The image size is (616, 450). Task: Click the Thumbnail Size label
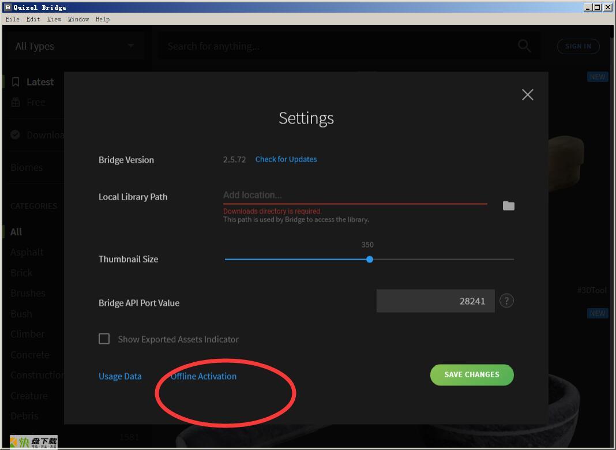click(x=129, y=258)
